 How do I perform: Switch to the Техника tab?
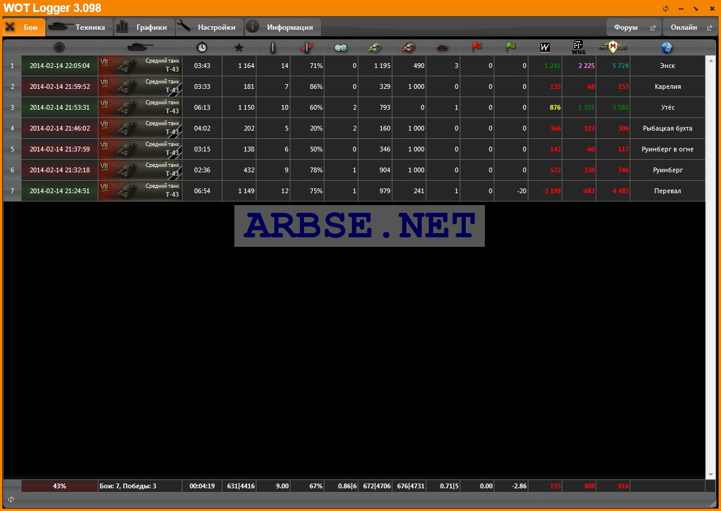click(79, 27)
